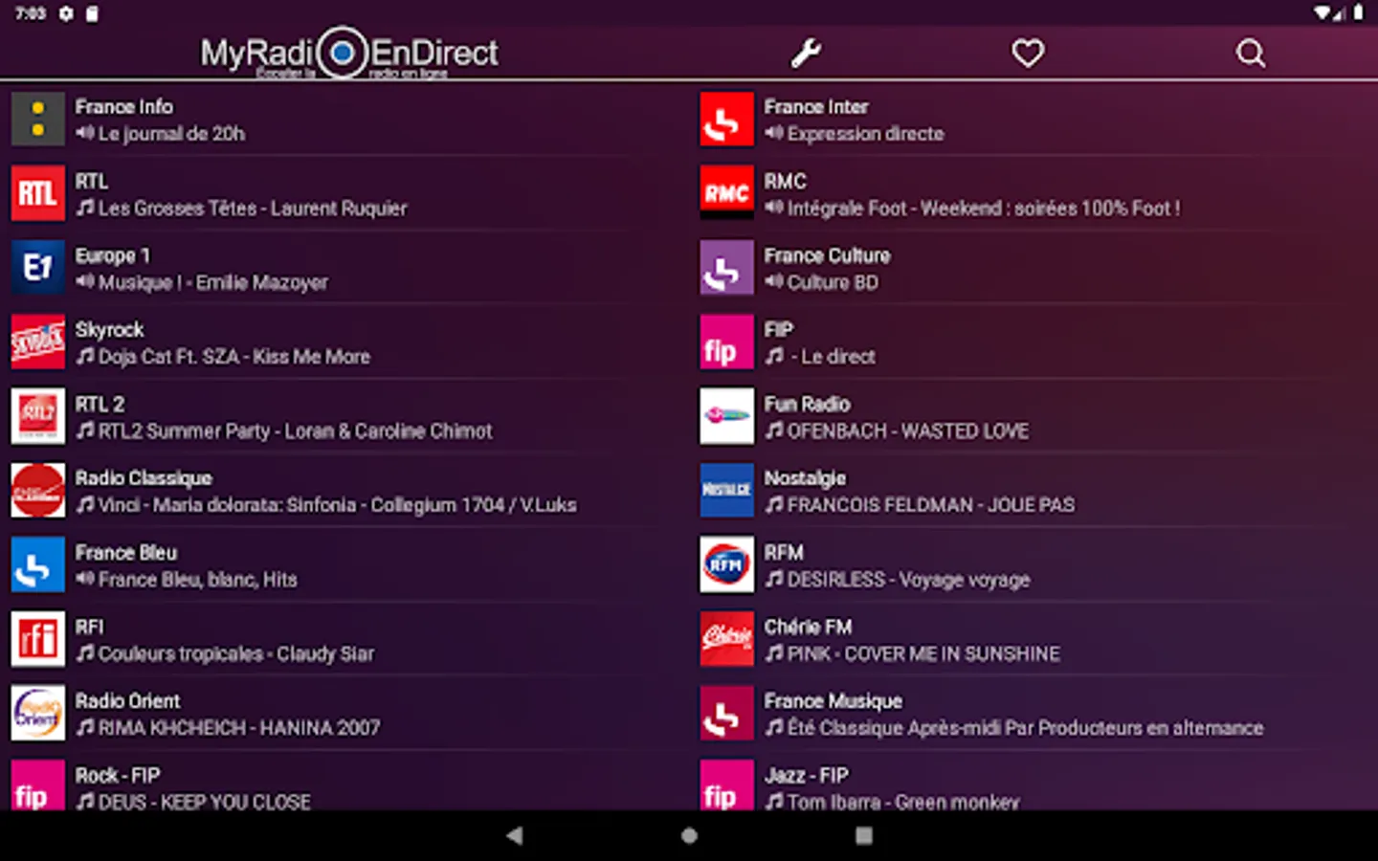
Task: Open the France Inter station title
Action: (x=816, y=106)
